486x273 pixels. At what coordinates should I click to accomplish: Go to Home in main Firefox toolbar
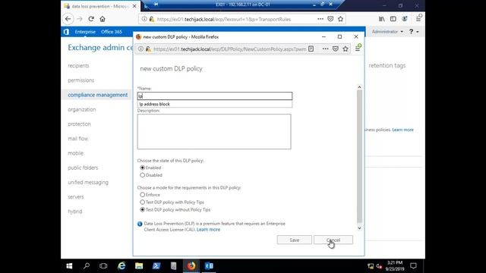tap(103, 19)
